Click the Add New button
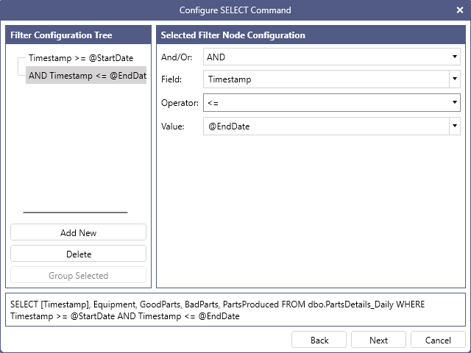471x353 pixels. [79, 232]
